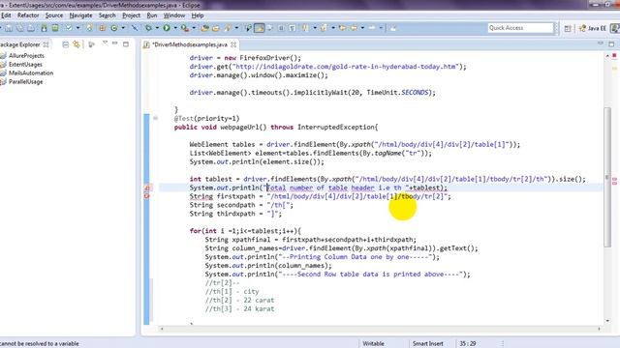
Task: Click the error marker beside firstxpath line
Action: [146, 196]
